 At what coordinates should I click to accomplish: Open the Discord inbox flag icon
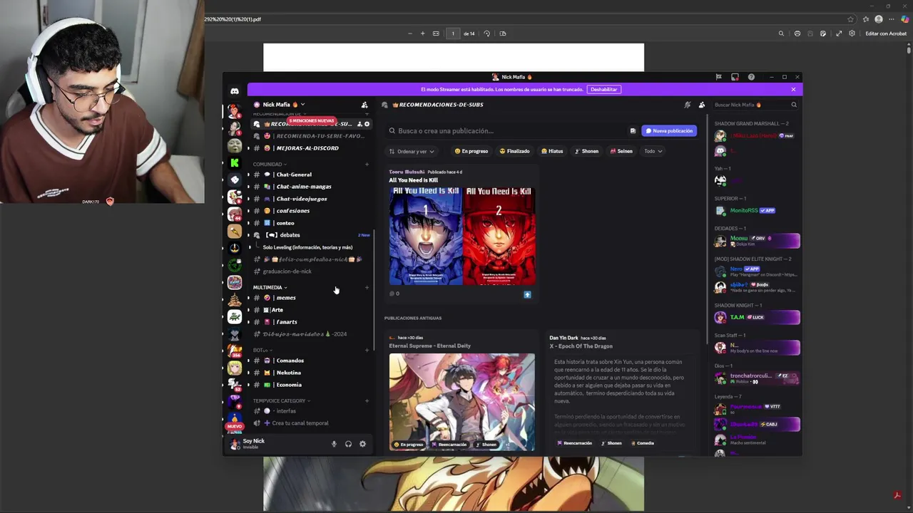tap(719, 77)
